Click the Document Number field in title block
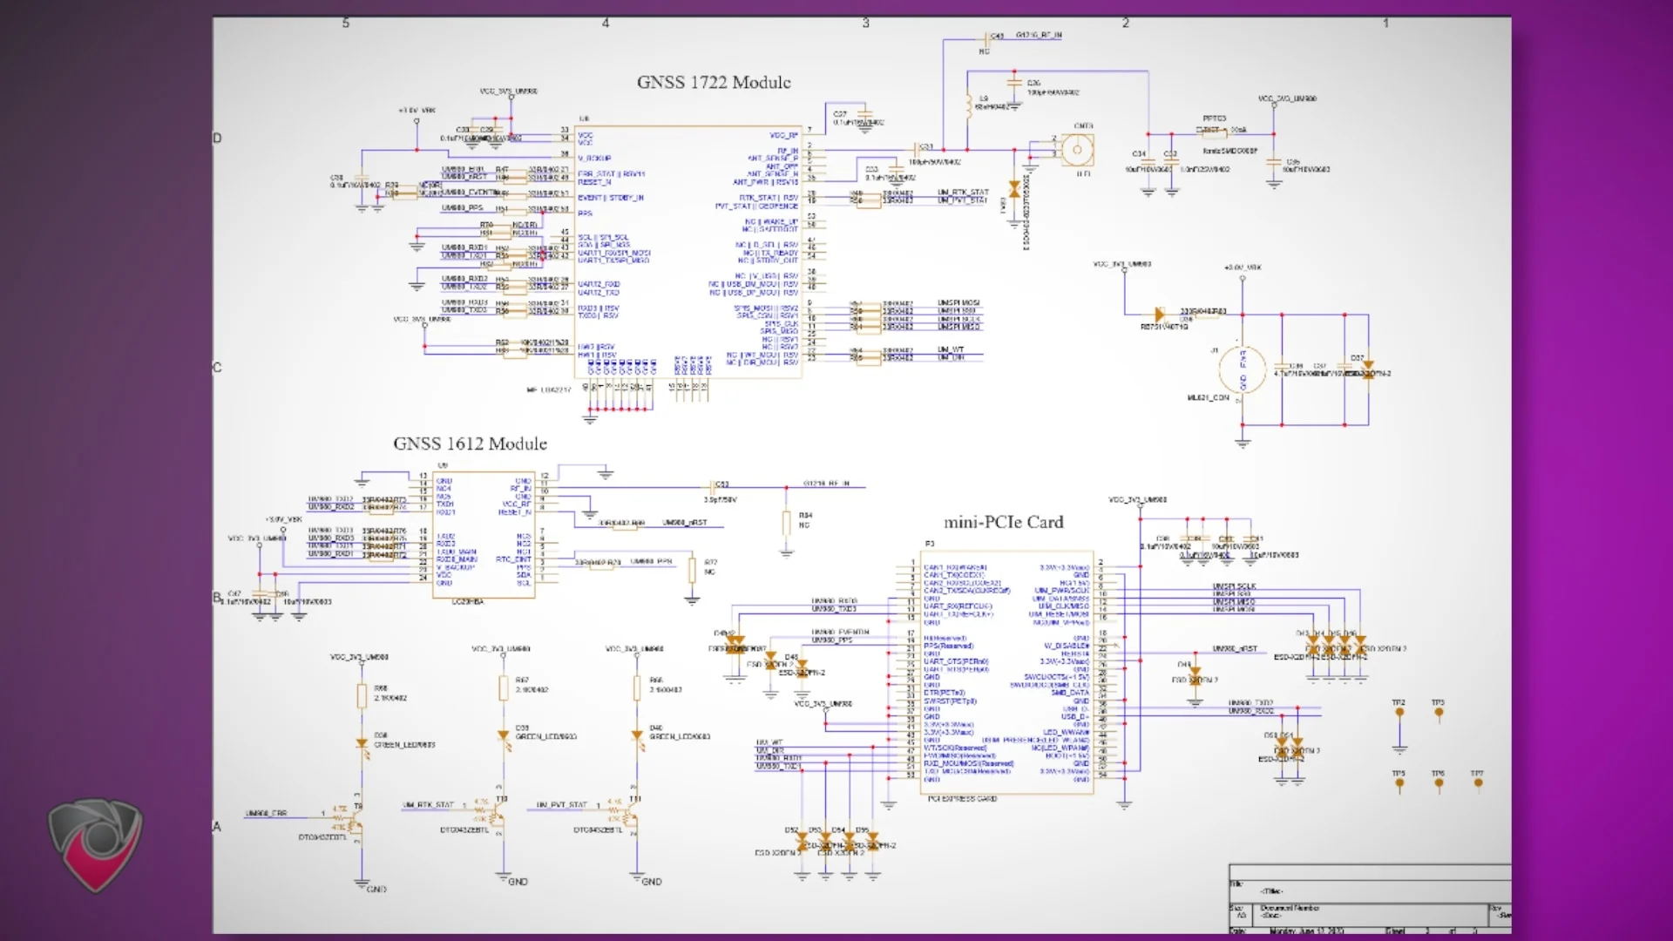1673x941 pixels. [x=1290, y=908]
